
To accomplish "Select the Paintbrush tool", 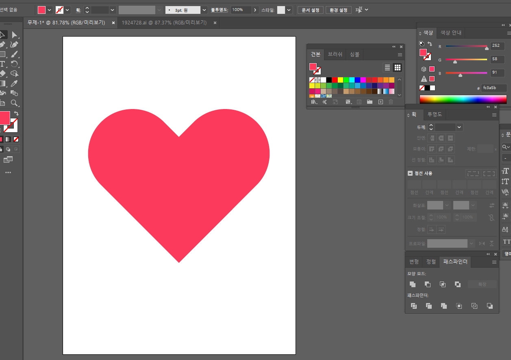I will pos(14,54).
